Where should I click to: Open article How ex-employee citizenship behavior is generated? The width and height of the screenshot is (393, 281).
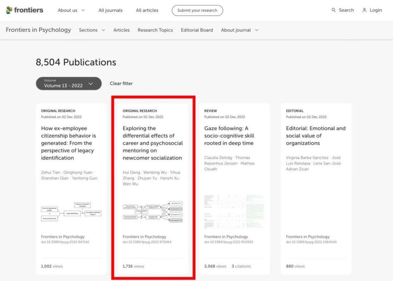(68, 143)
